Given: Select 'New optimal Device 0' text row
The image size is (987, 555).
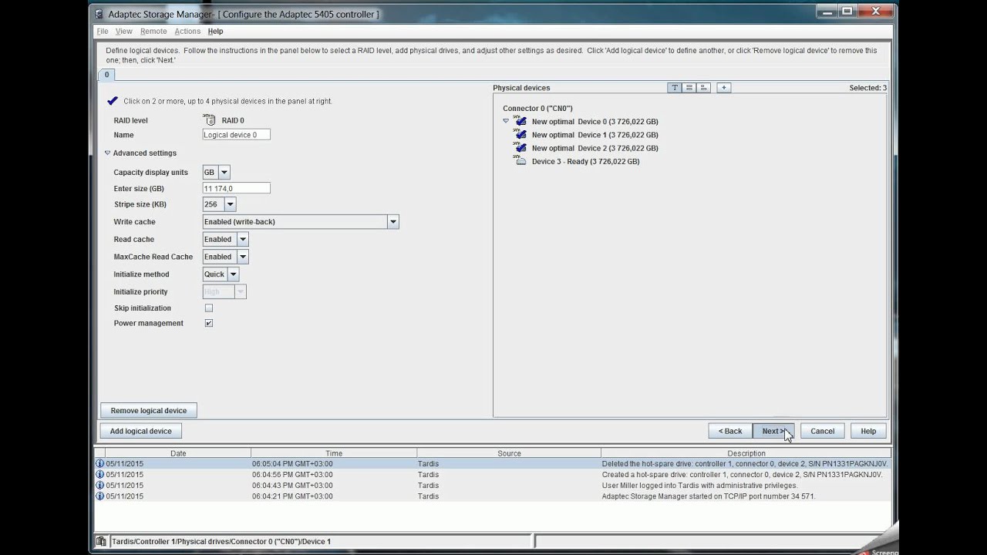Looking at the screenshot, I should (595, 121).
